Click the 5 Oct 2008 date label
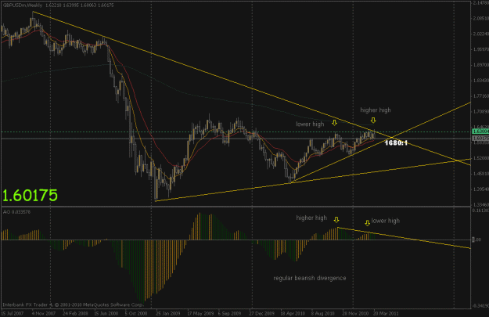 point(136,313)
